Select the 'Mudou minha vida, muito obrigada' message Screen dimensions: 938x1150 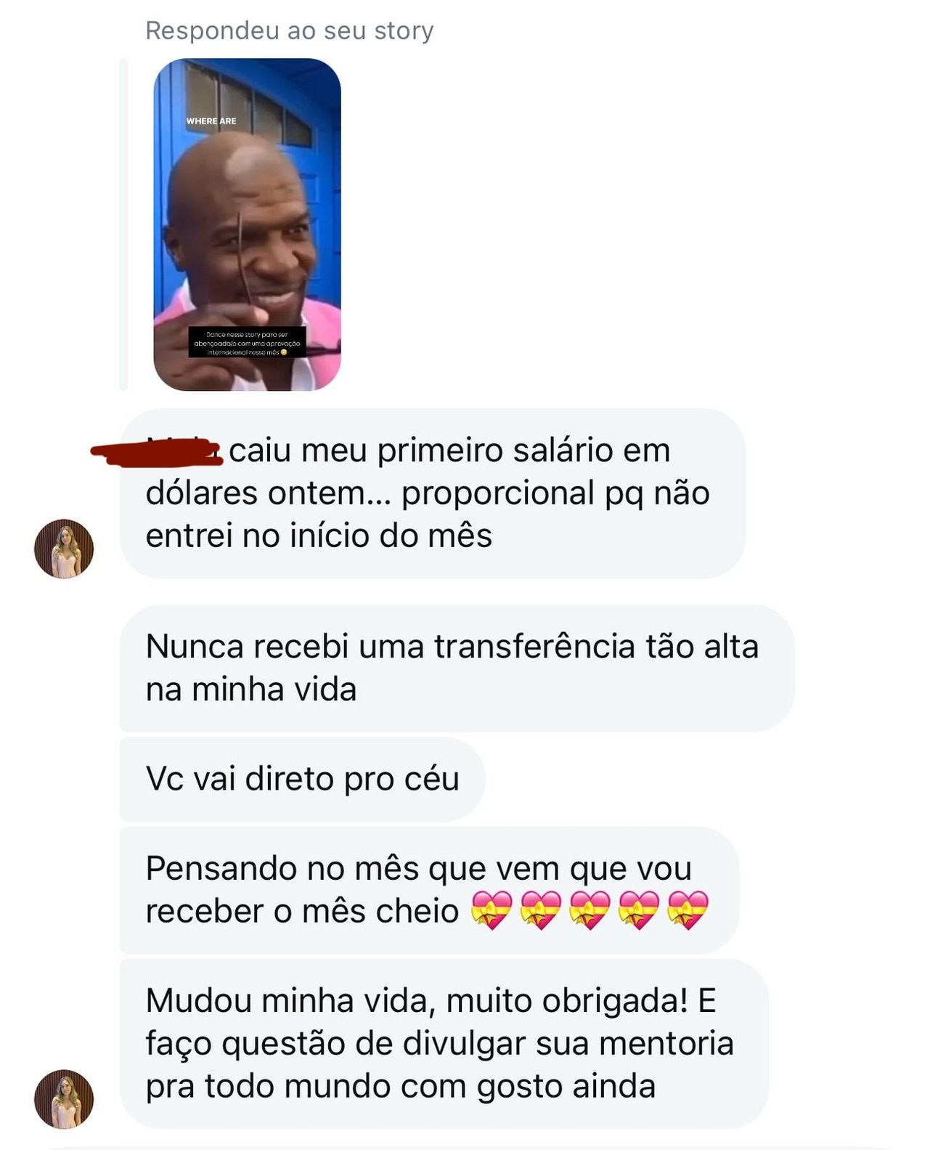(444, 1043)
